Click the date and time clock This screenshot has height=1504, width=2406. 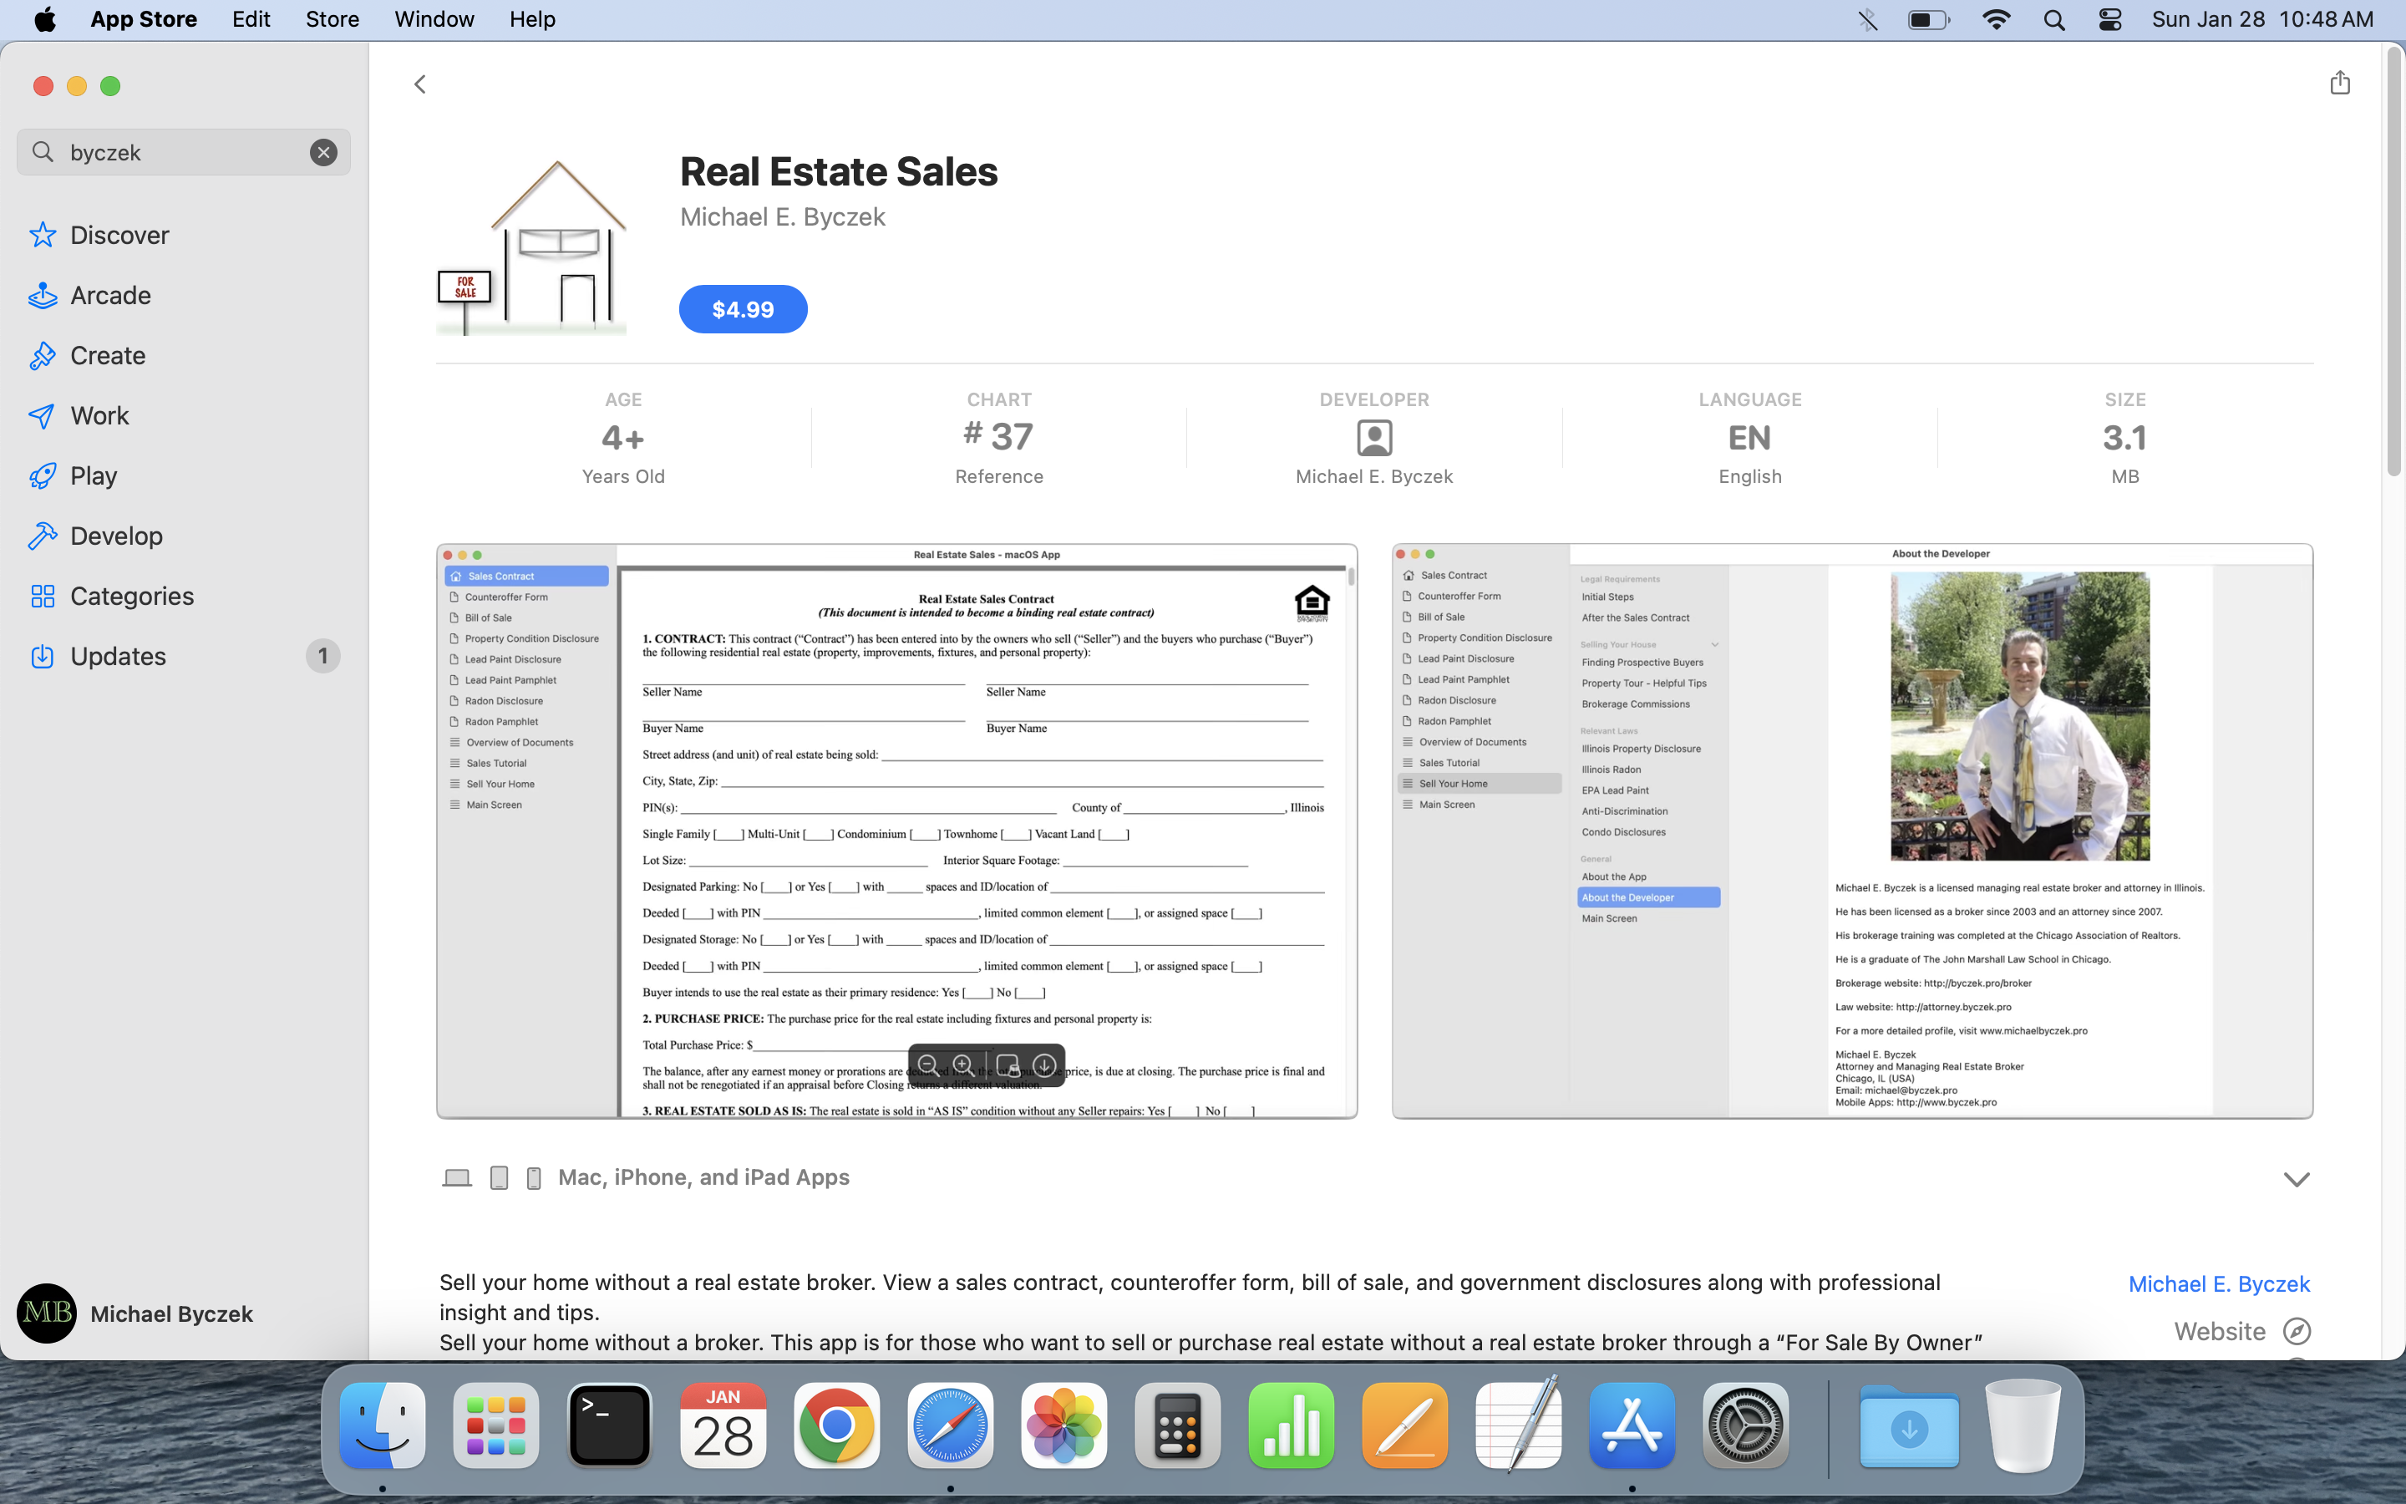[x=2261, y=19]
